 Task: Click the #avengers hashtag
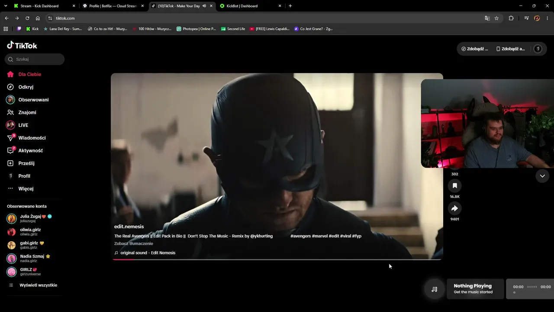pos(301,236)
